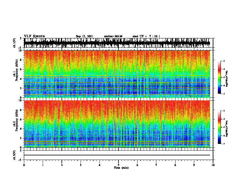Click the ch.1 spectrogram "8" kHz tick label
240x185 pixels.
[21, 60]
